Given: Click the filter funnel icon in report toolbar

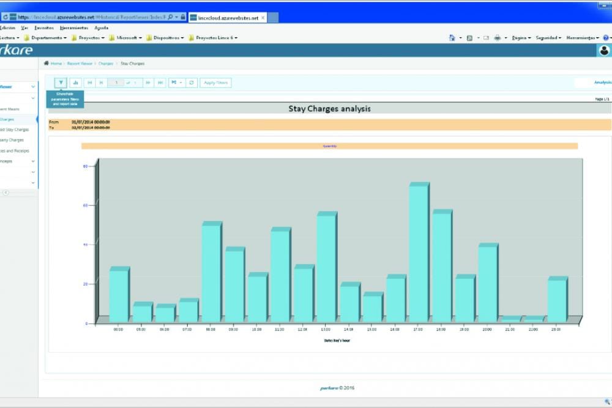Looking at the screenshot, I should [x=61, y=83].
